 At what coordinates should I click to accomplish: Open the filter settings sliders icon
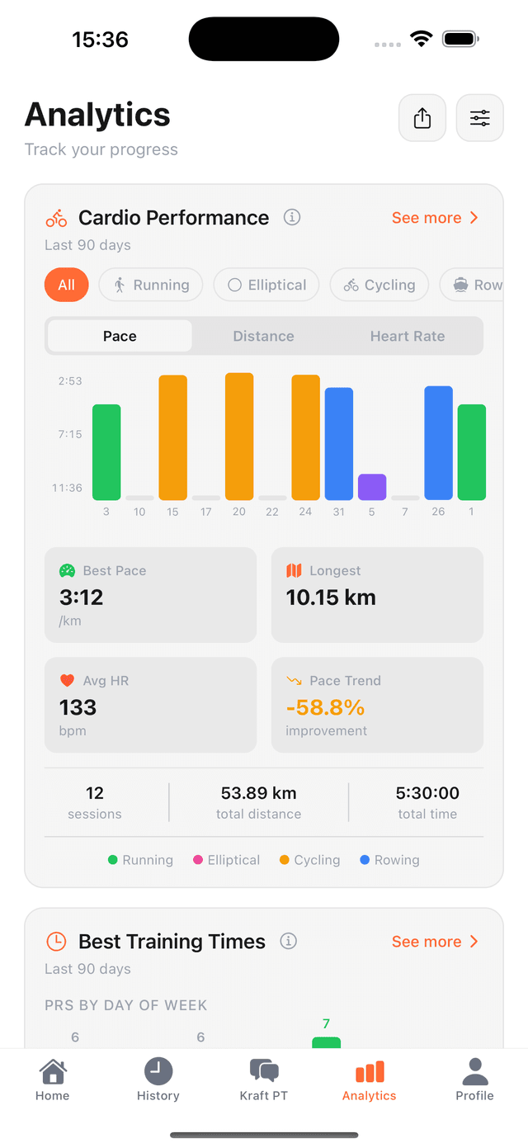coord(479,118)
